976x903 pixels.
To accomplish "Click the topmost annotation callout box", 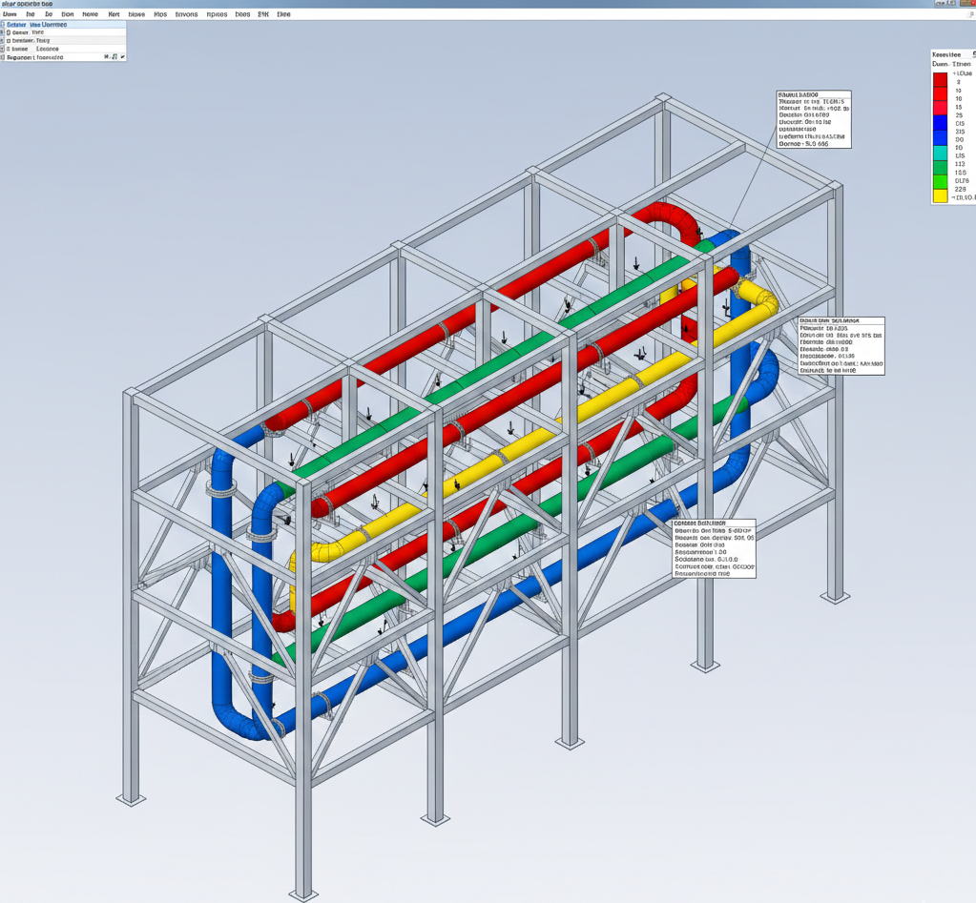I will click(814, 119).
